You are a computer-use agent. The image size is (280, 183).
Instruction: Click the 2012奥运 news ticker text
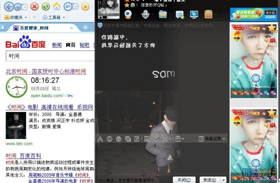click(x=126, y=181)
